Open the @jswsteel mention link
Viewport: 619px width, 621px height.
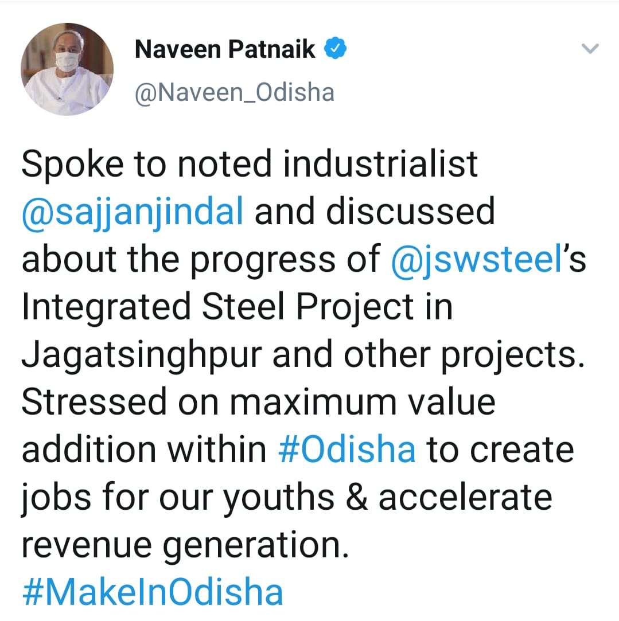coord(475,259)
